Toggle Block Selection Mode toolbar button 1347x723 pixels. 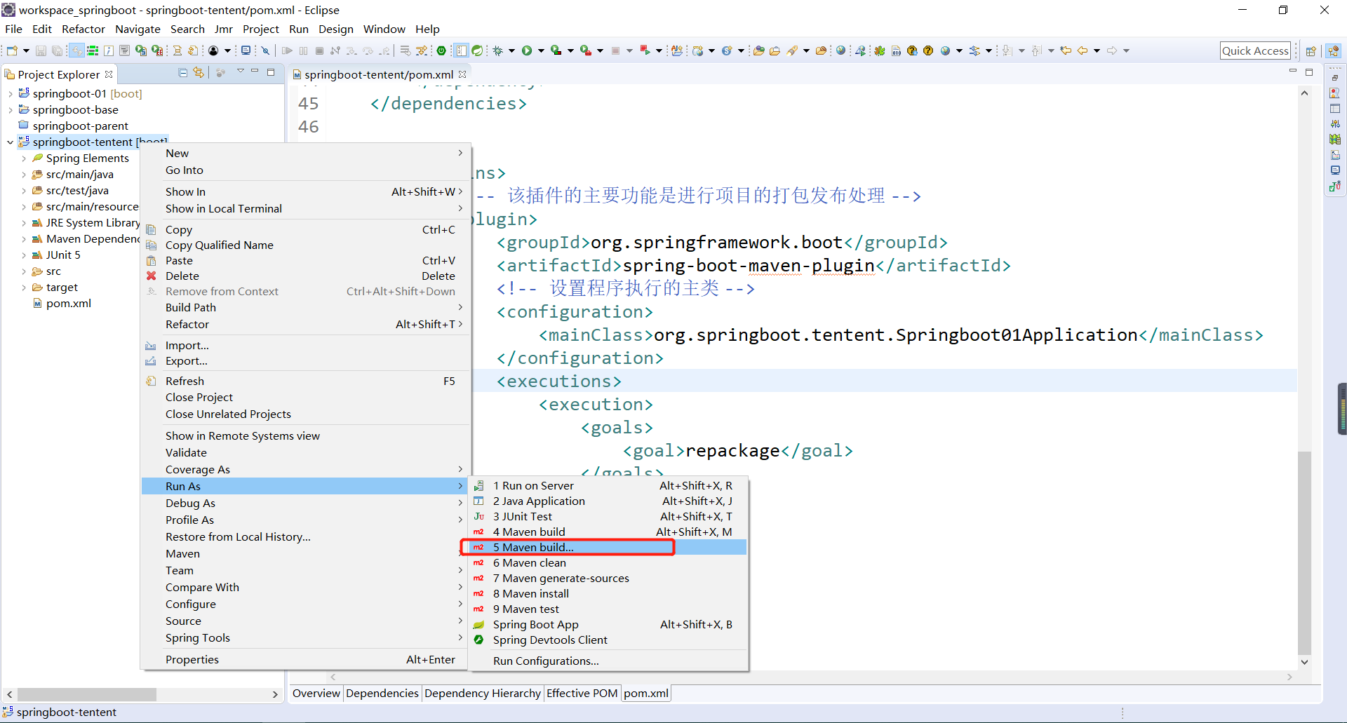click(461, 50)
